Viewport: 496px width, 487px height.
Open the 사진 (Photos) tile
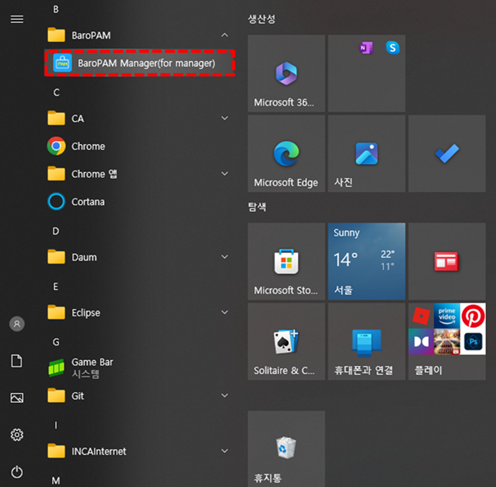[366, 153]
